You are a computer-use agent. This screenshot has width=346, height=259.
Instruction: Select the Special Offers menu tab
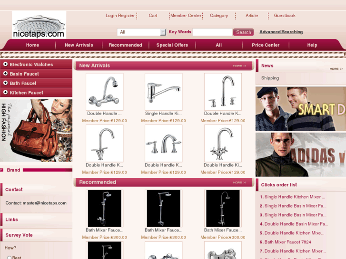coord(172,45)
